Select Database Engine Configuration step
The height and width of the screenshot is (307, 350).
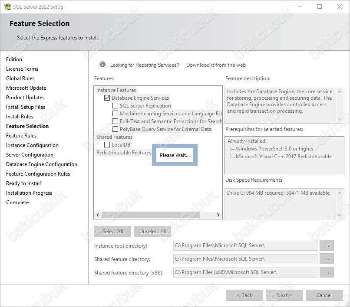tap(42, 164)
